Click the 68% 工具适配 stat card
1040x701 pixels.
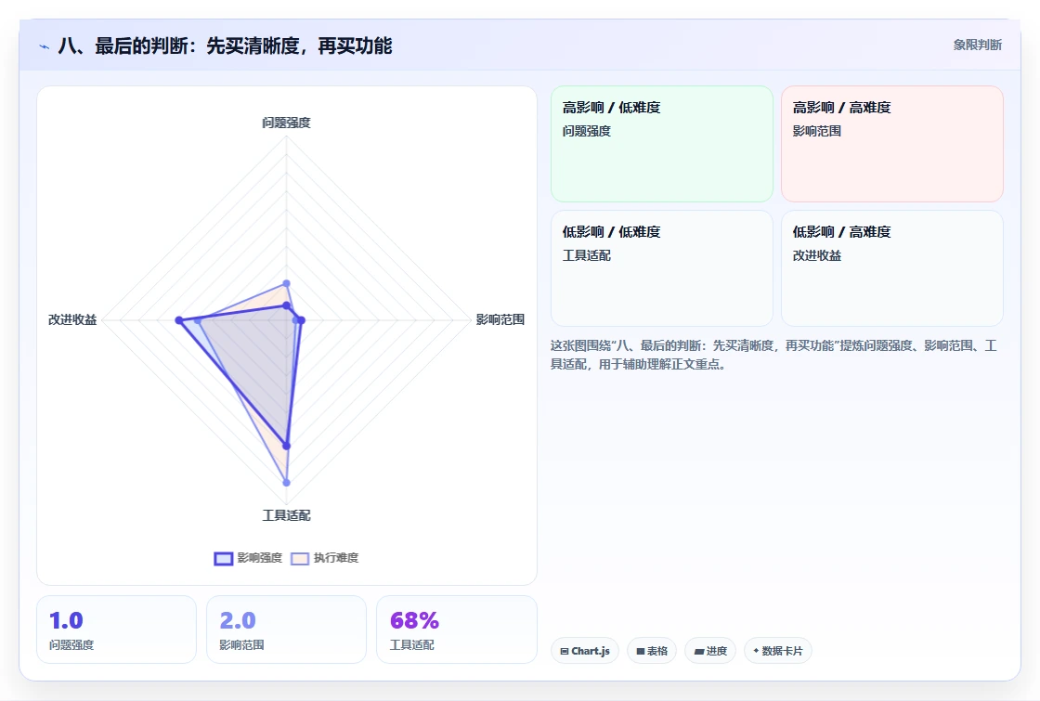point(456,630)
